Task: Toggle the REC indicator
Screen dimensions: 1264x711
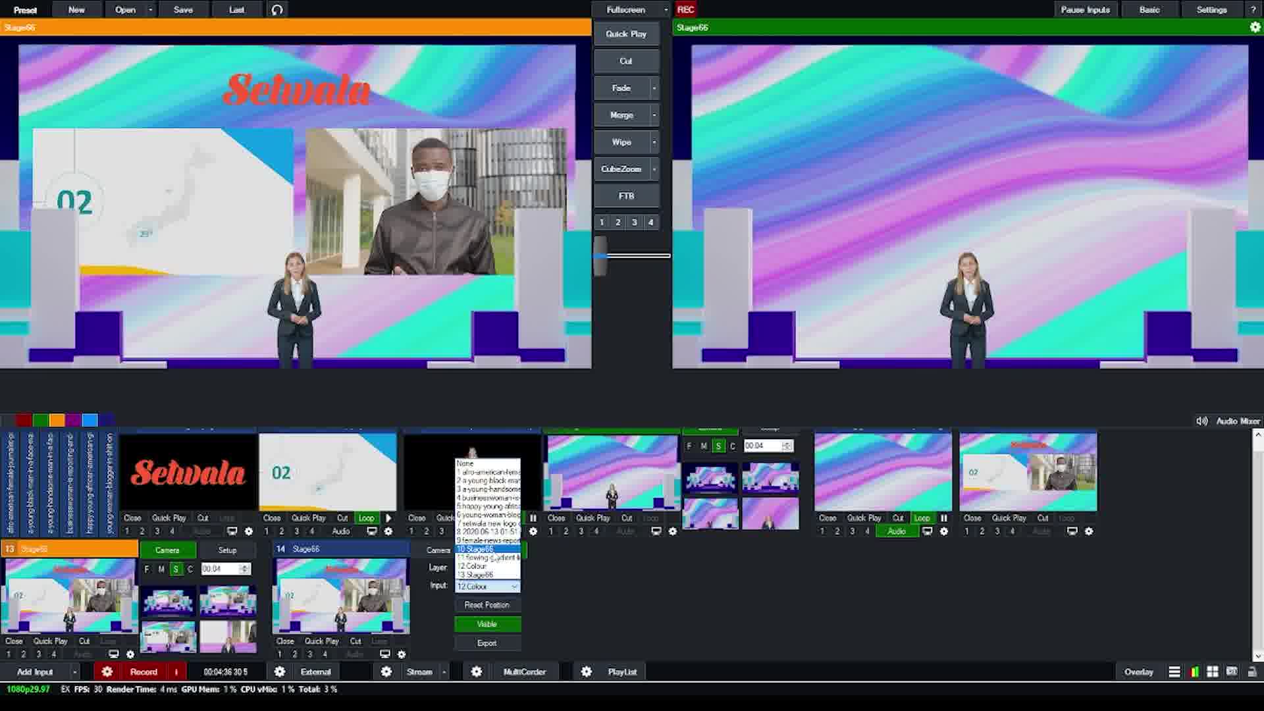Action: click(x=685, y=9)
